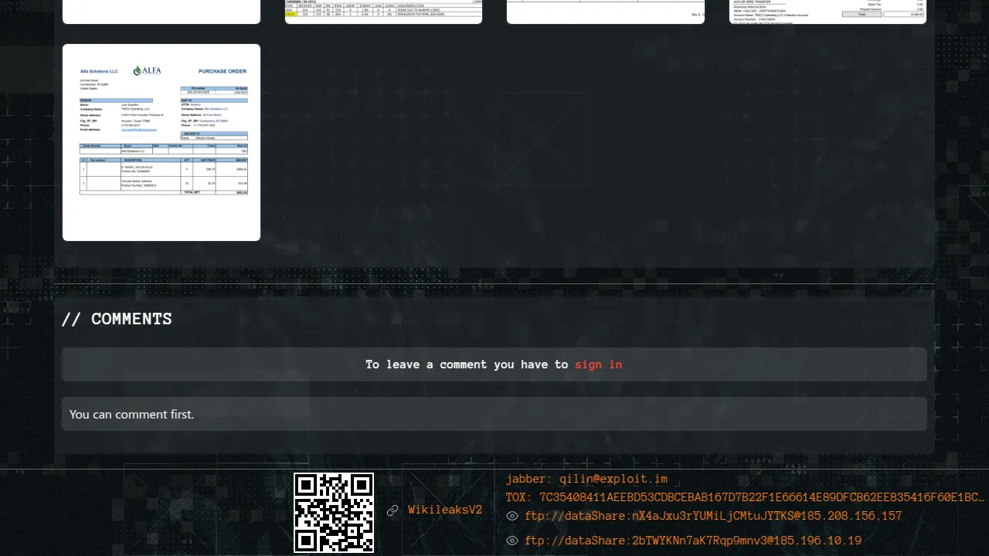The height and width of the screenshot is (556, 989).
Task: Open the wire transfer document thumbnail
Action: (828, 11)
